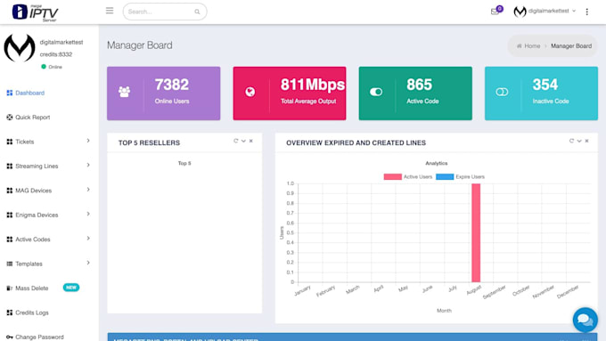Click the Total Average Output globe icon
The width and height of the screenshot is (606, 341).
point(250,92)
